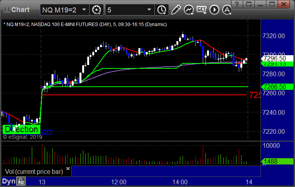Open the symbol settings gear icon
The width and height of the screenshot is (295, 187).
point(96,10)
